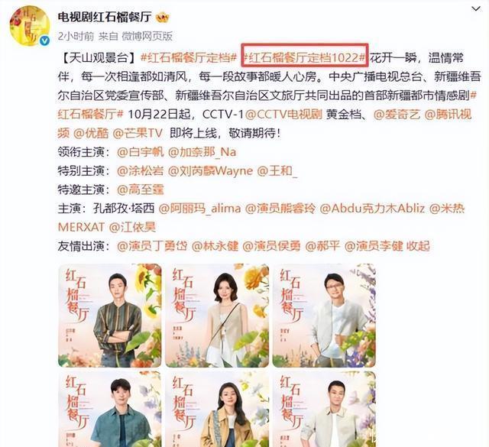Viewport: 489px width, 447px height.
Task: Click the crown membership icon beside username
Action: point(163,17)
